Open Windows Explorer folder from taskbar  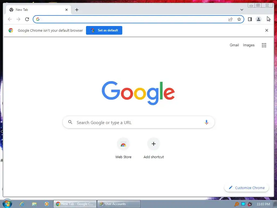coord(34,204)
